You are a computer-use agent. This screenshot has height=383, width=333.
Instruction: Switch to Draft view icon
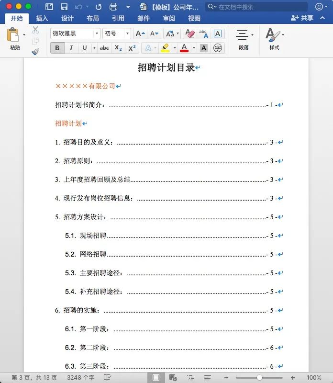[208, 378]
